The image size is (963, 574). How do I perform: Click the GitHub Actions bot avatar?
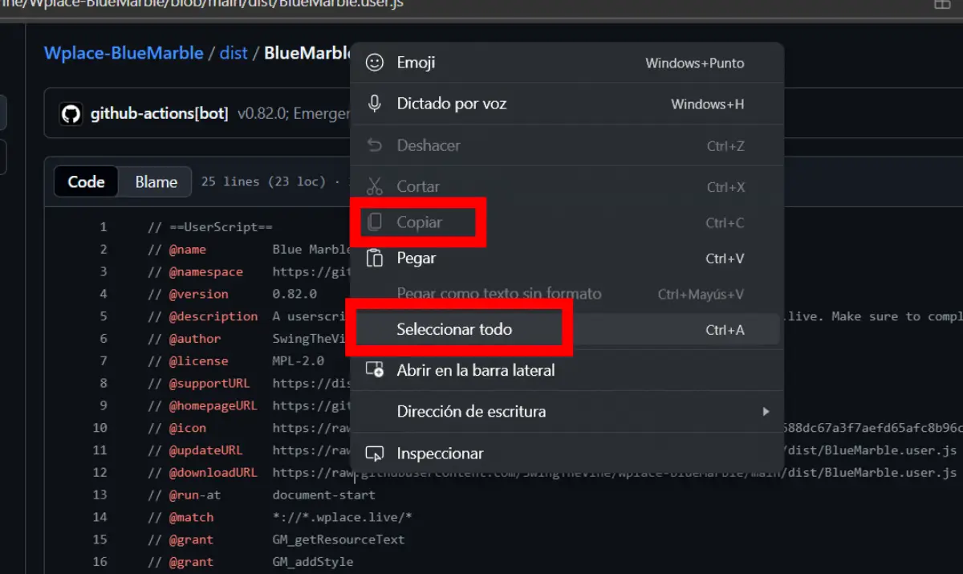[71, 114]
